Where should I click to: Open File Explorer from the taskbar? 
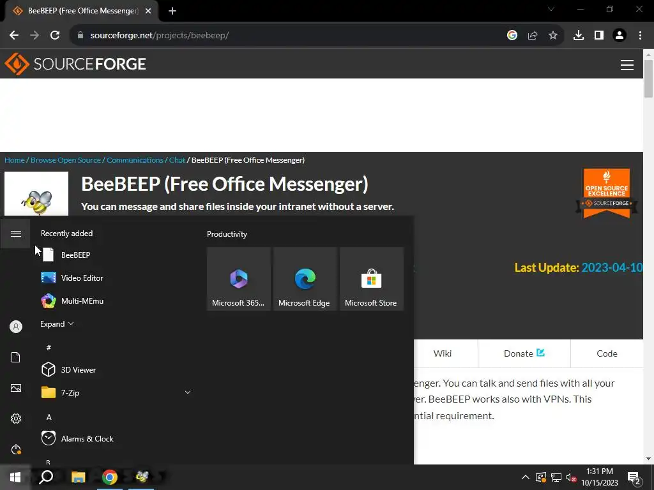point(78,477)
